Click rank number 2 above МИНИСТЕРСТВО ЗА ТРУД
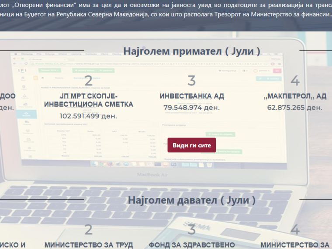Viewport: 332px width, 249px height. [x=89, y=229]
